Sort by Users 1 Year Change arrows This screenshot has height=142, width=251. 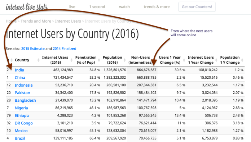184,60
